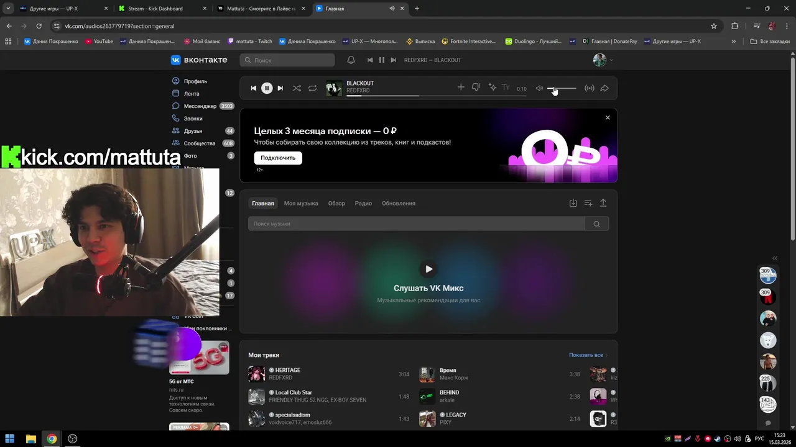The width and height of the screenshot is (796, 447).
Task: Mute player with speaker icon
Action: pos(539,88)
